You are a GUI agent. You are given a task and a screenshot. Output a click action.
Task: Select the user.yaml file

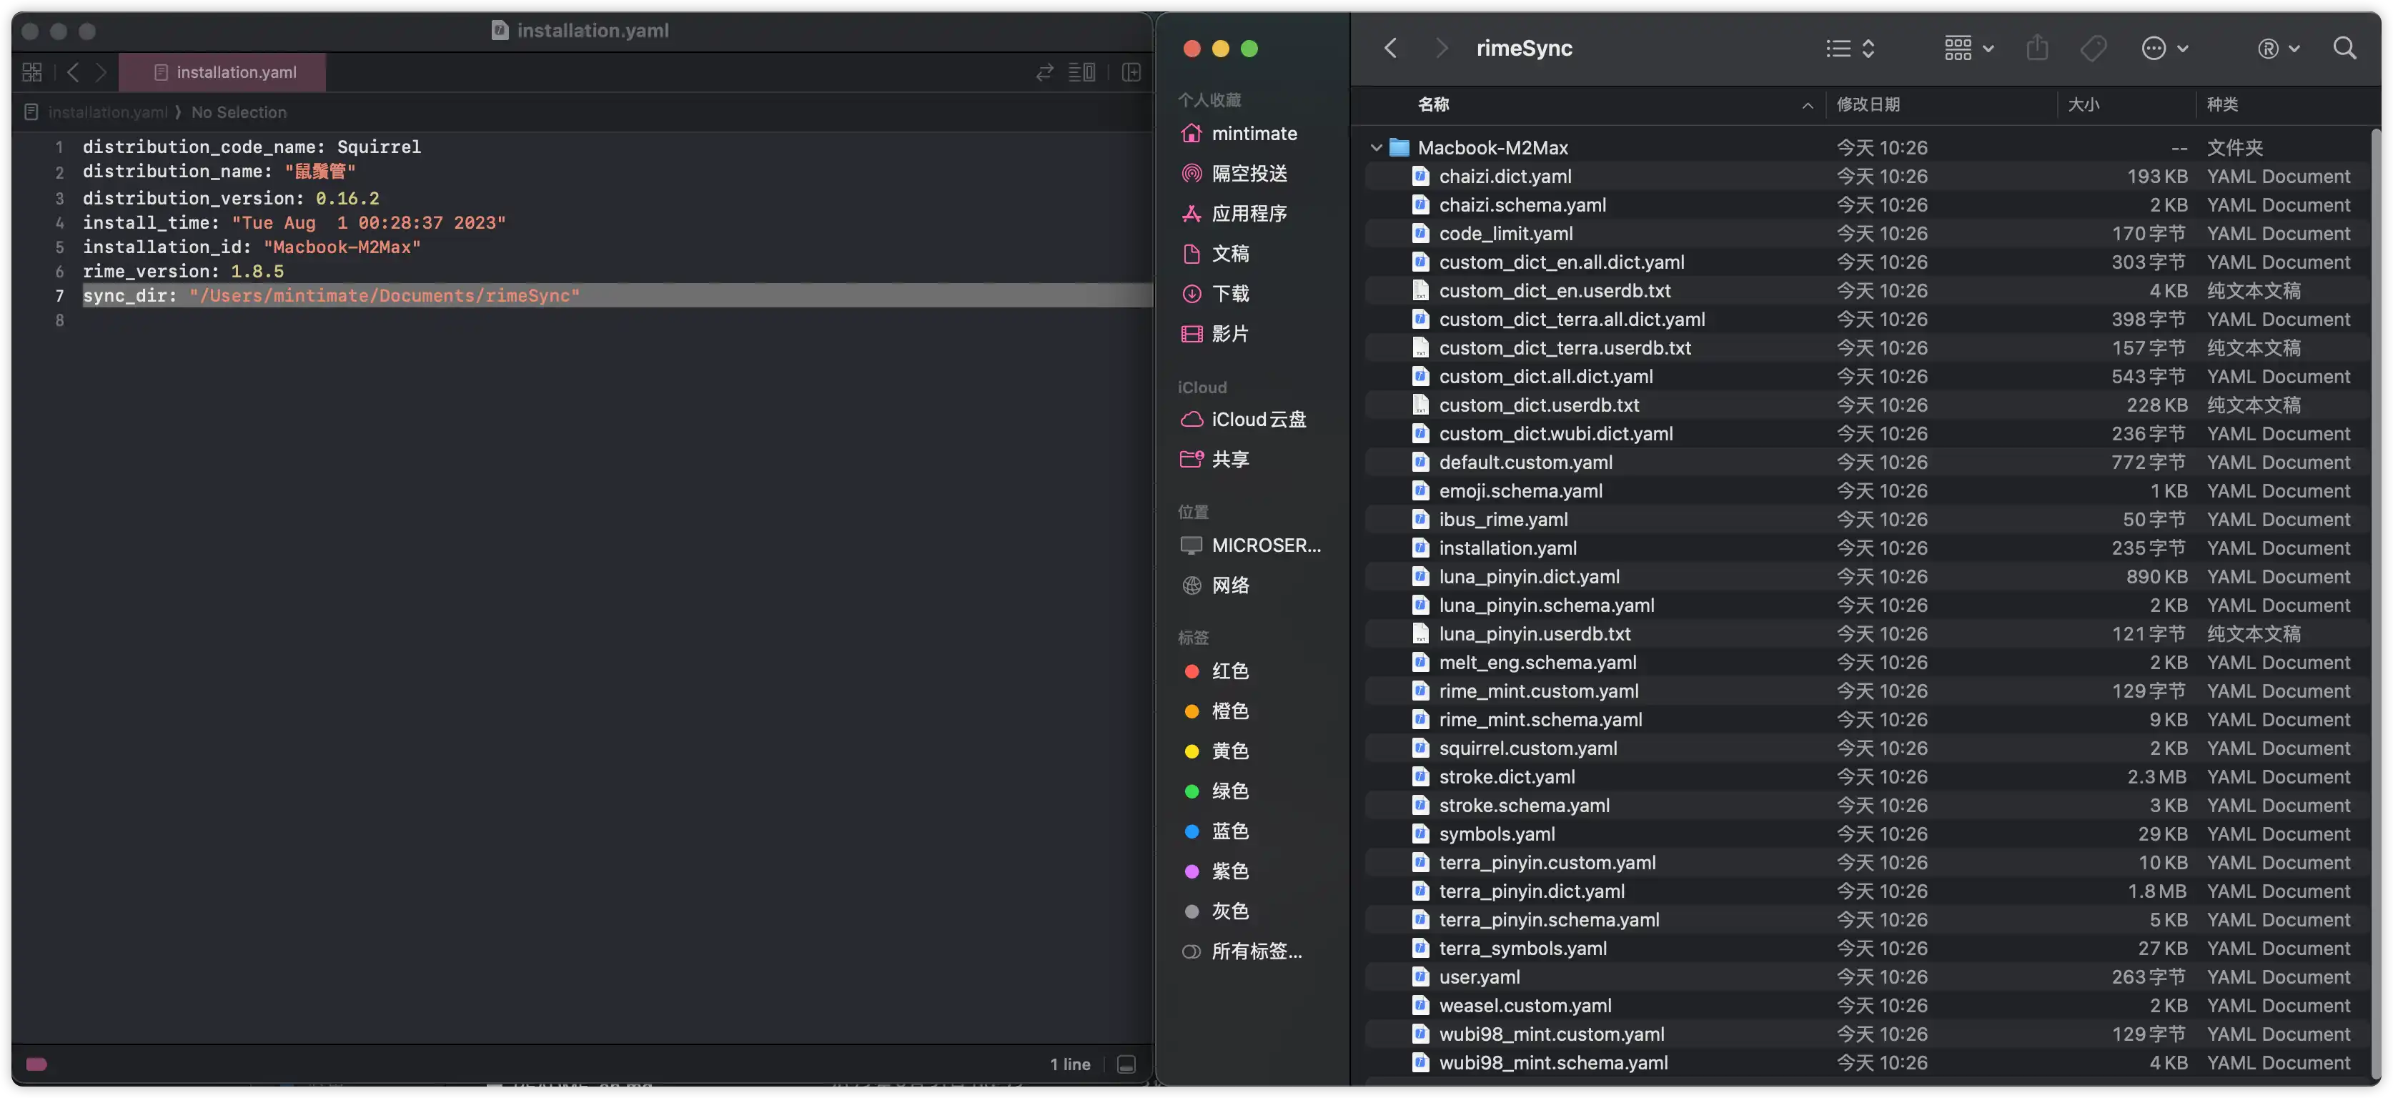point(1866,977)
